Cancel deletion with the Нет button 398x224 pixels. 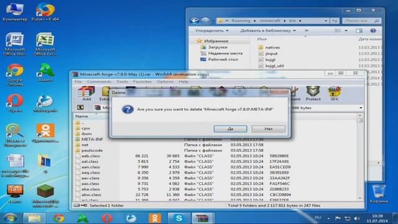pyautogui.click(x=268, y=129)
